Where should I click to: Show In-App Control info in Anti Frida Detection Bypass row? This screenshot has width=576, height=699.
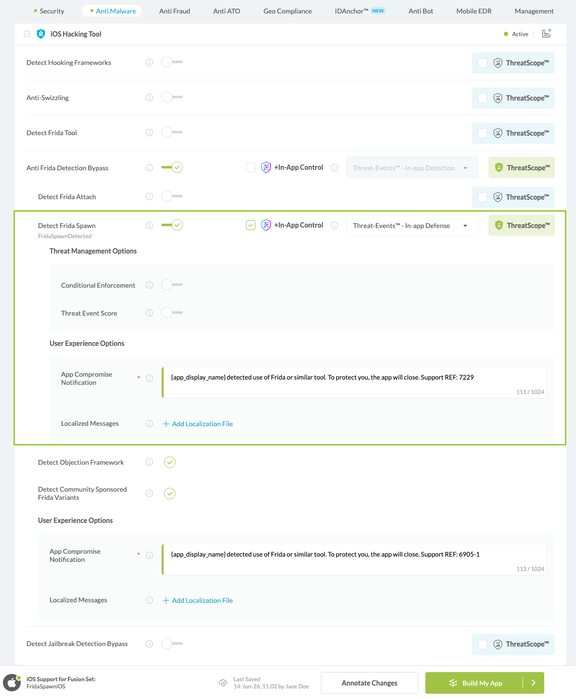tap(334, 167)
